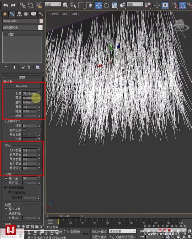This screenshot has width=192, height=239.
Task: Click the Plane001 source object button
Action: [x=22, y=86]
